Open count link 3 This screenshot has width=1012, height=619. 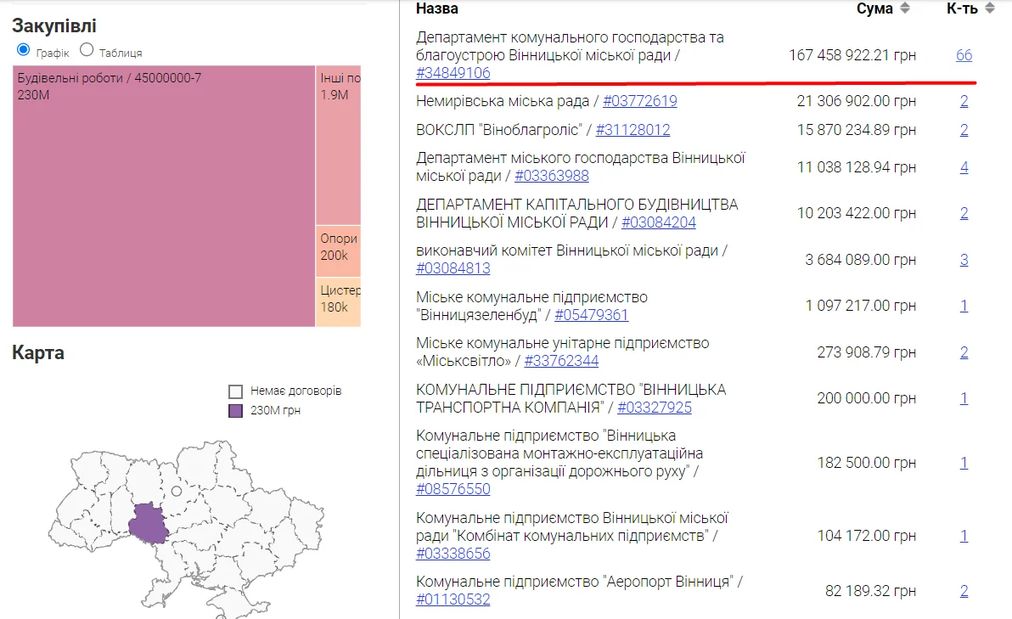coord(964,260)
